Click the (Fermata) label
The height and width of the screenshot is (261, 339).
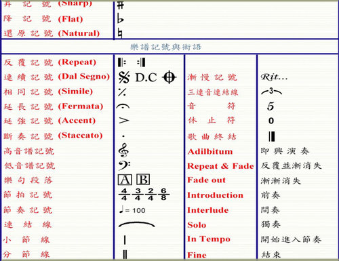[x=81, y=106]
